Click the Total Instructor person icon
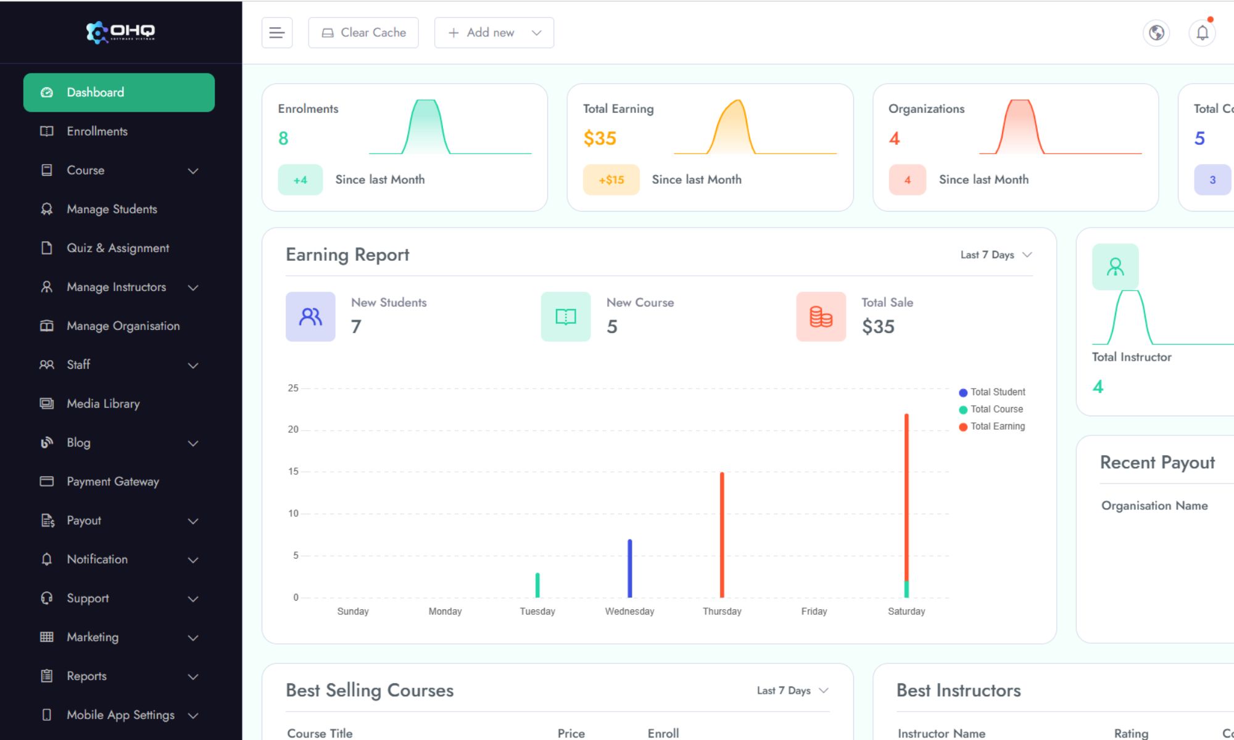 pos(1116,266)
